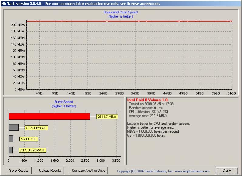
Task: Open Compare Another Drive
Action: click(89, 171)
